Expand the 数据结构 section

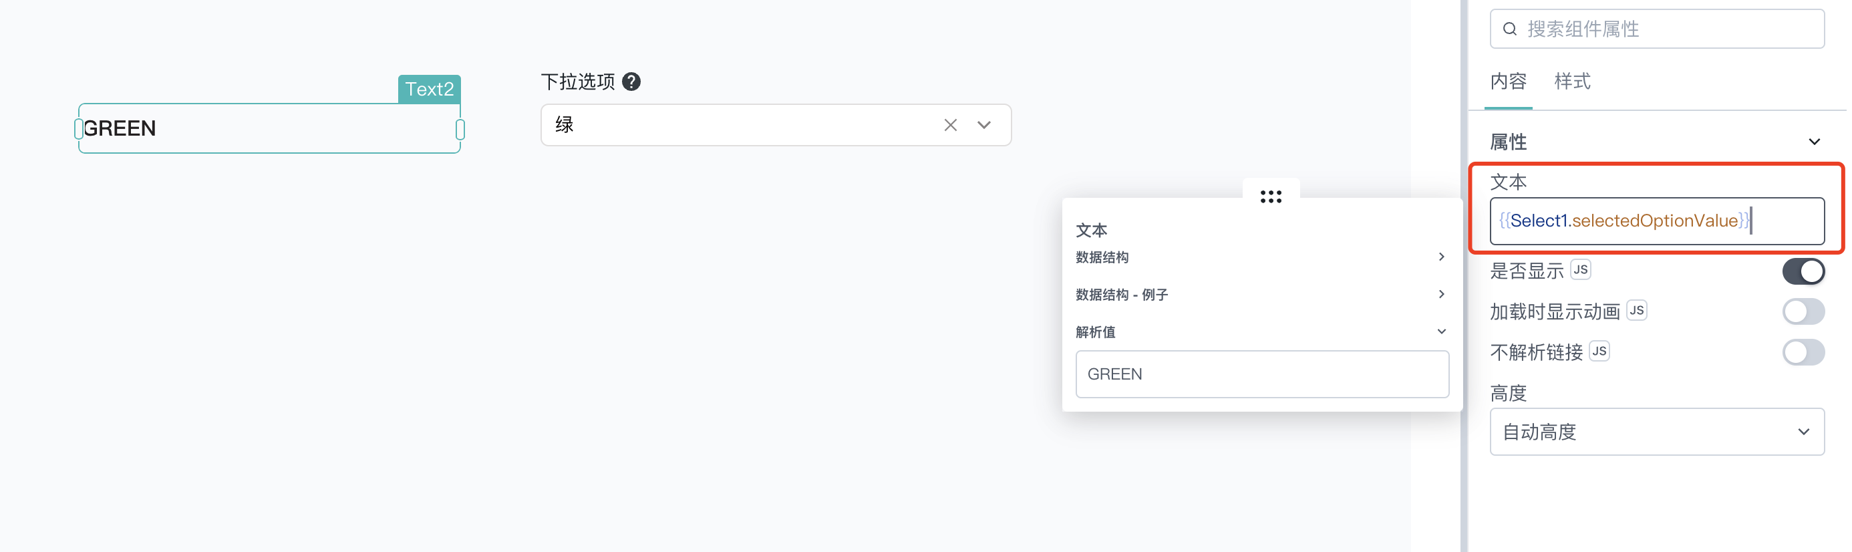tap(1261, 257)
